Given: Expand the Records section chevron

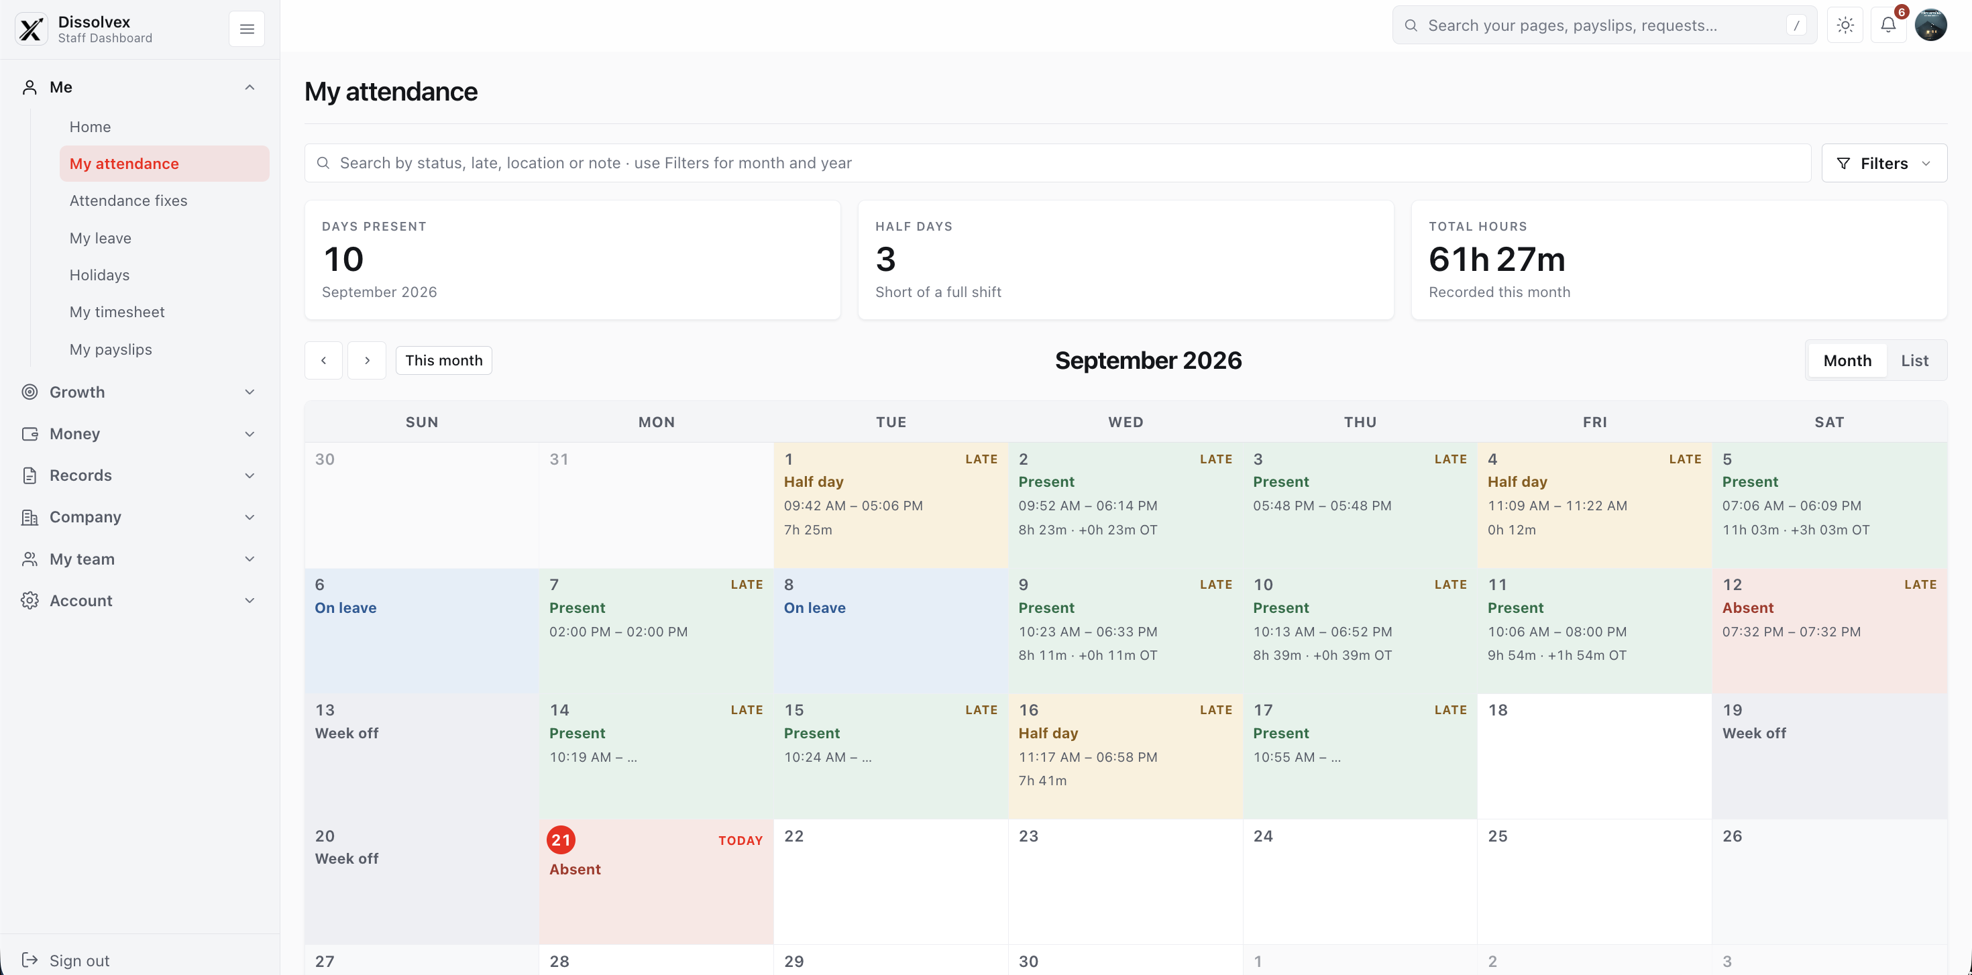Looking at the screenshot, I should 250,475.
